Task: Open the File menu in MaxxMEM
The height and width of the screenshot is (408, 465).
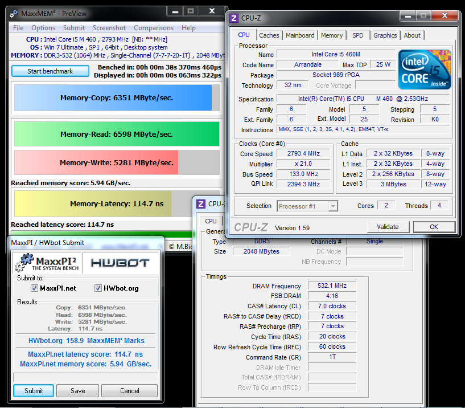Action: click(18, 28)
